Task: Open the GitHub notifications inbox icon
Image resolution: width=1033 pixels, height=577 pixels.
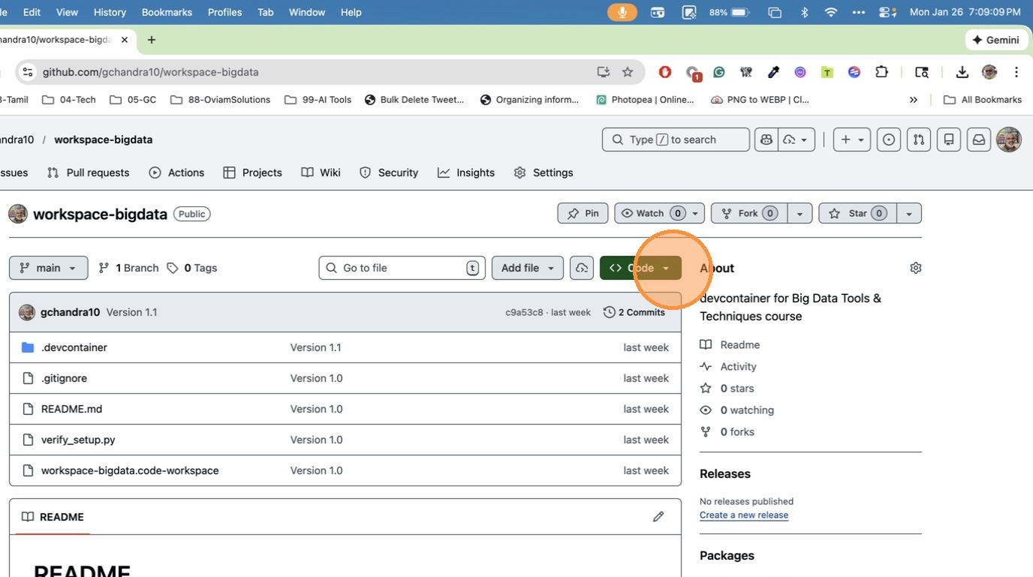Action: tap(978, 140)
